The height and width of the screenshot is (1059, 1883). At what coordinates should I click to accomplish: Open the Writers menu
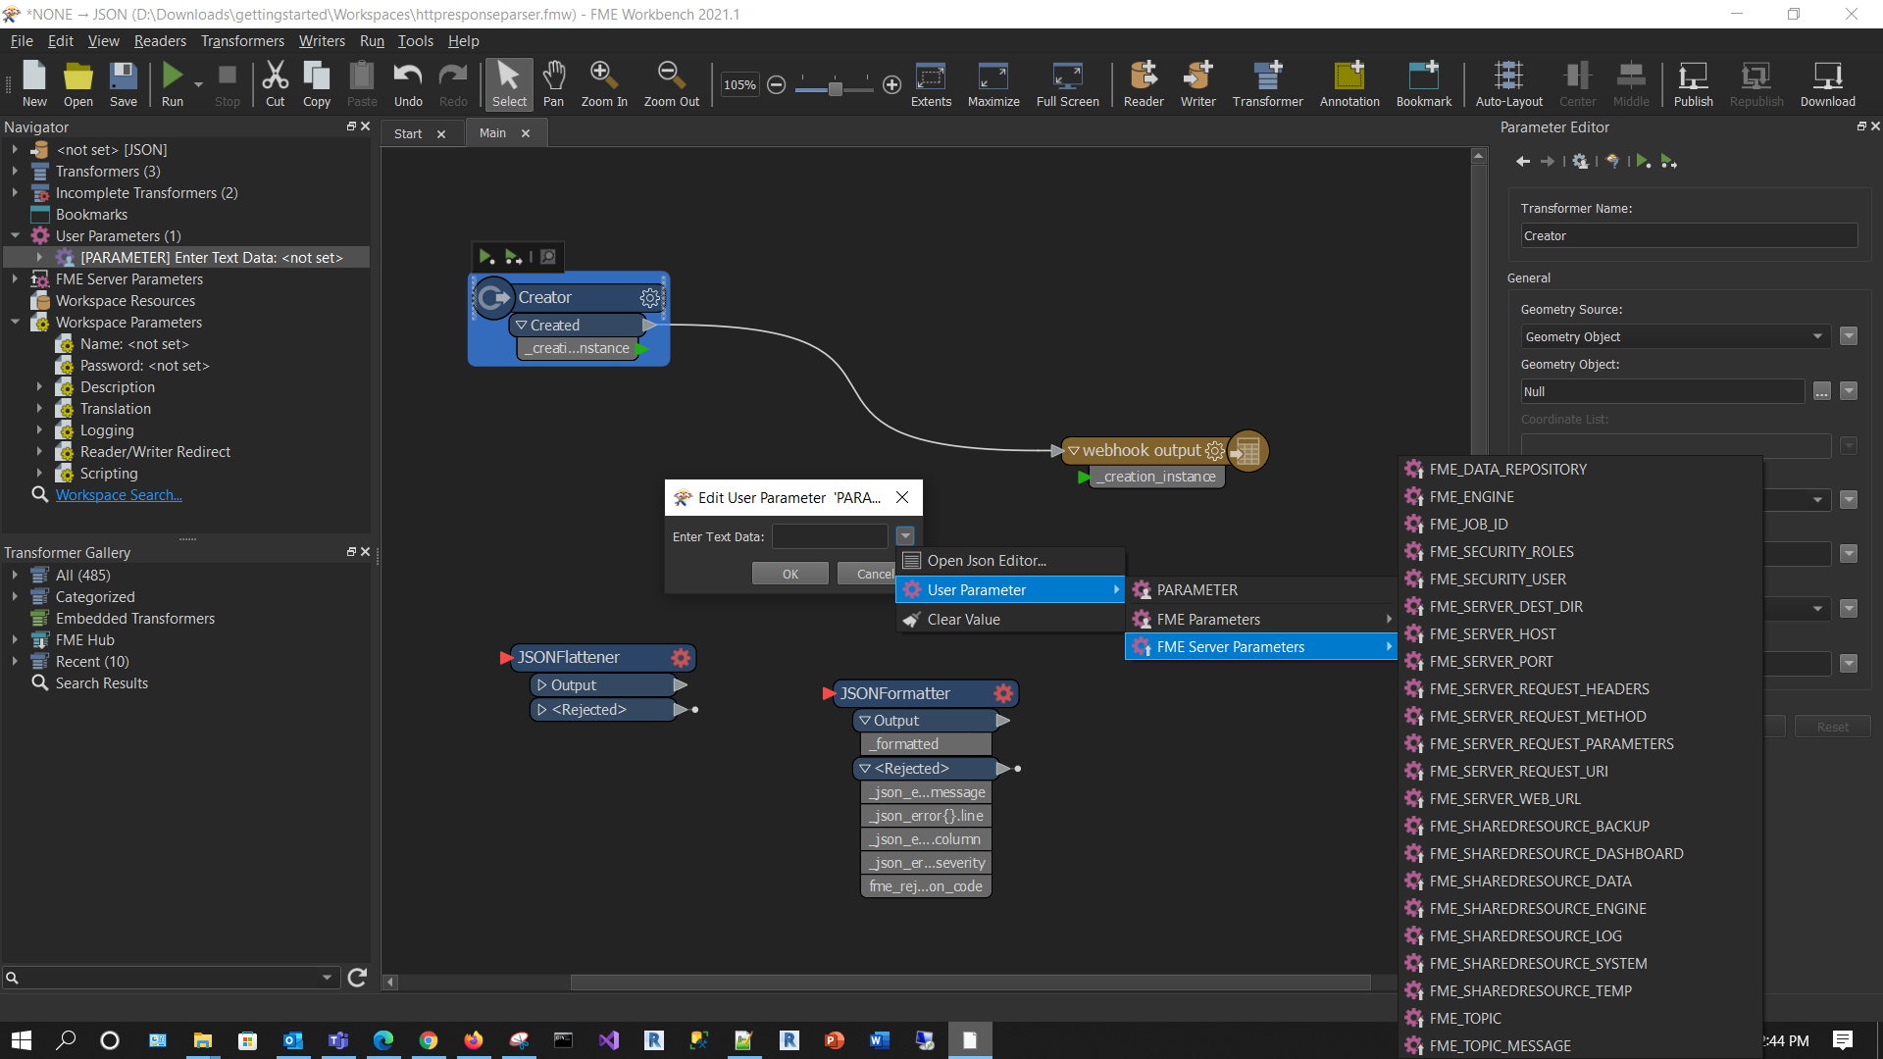pyautogui.click(x=322, y=41)
